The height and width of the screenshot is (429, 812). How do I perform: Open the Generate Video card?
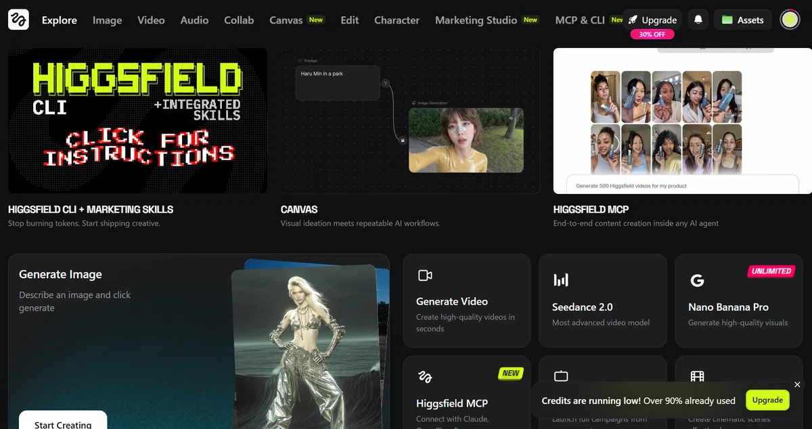[x=466, y=301]
